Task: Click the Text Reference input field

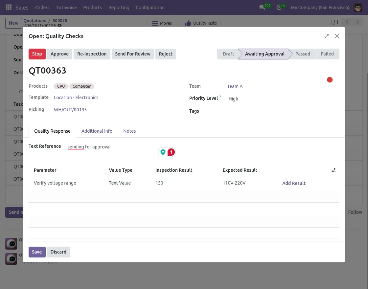Action: pyautogui.click(x=131, y=147)
